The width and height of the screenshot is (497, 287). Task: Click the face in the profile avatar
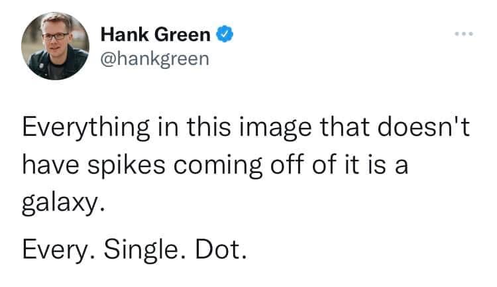point(56,37)
